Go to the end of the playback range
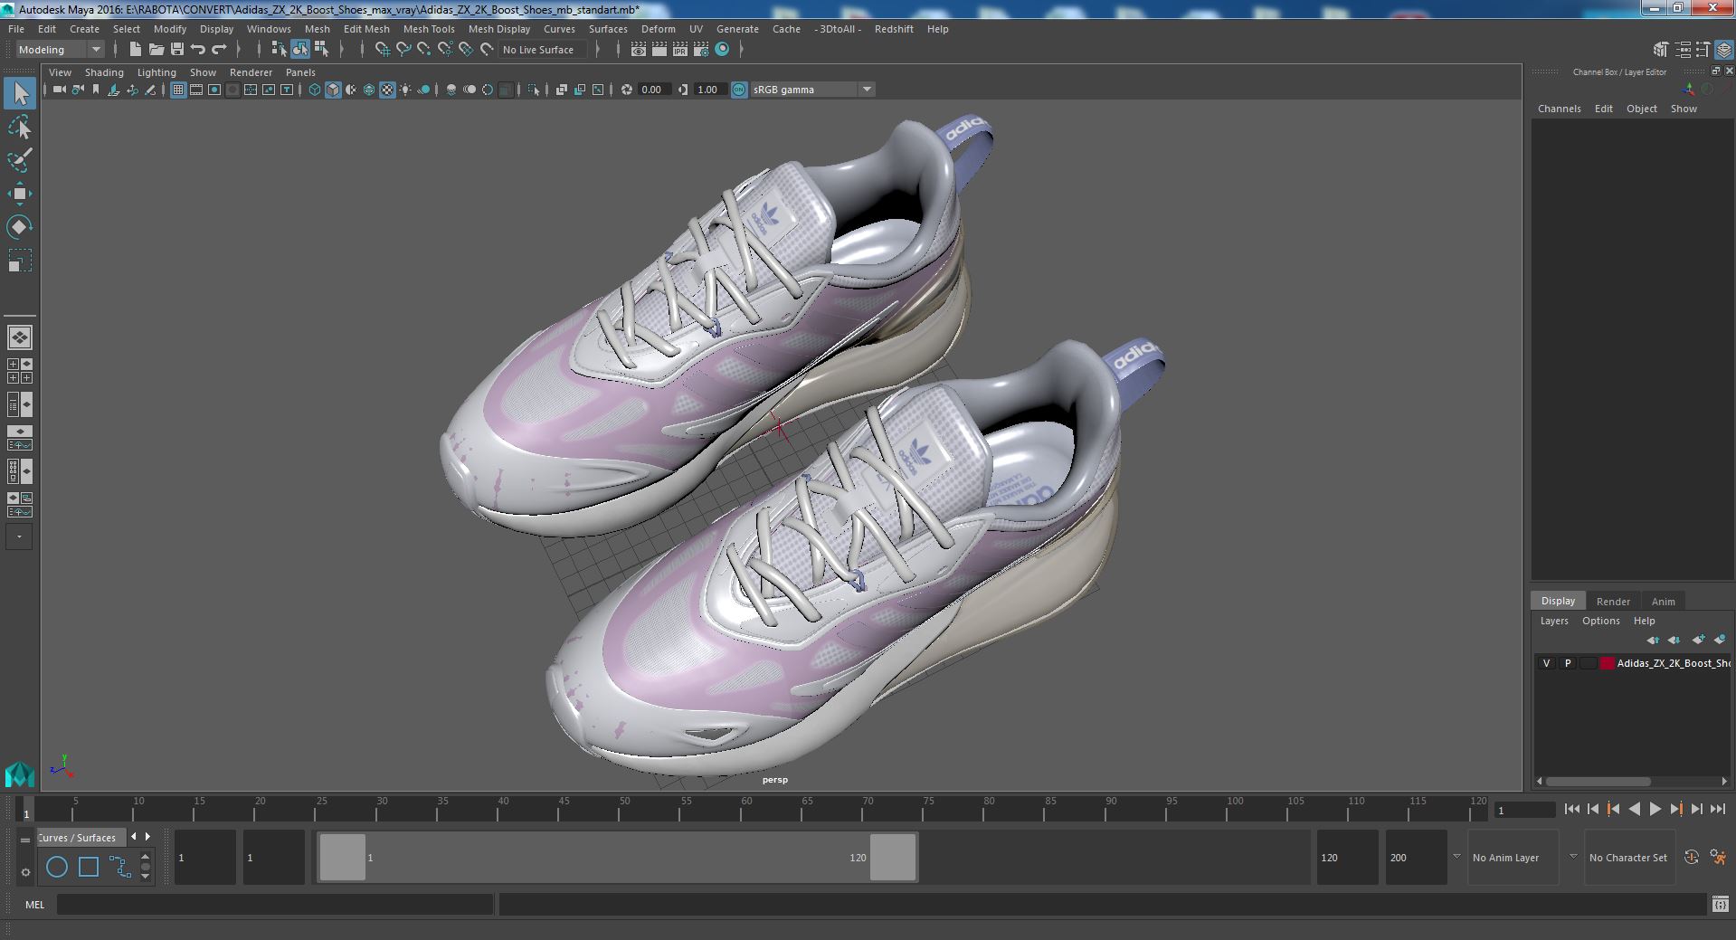Image resolution: width=1736 pixels, height=940 pixels. click(1718, 810)
